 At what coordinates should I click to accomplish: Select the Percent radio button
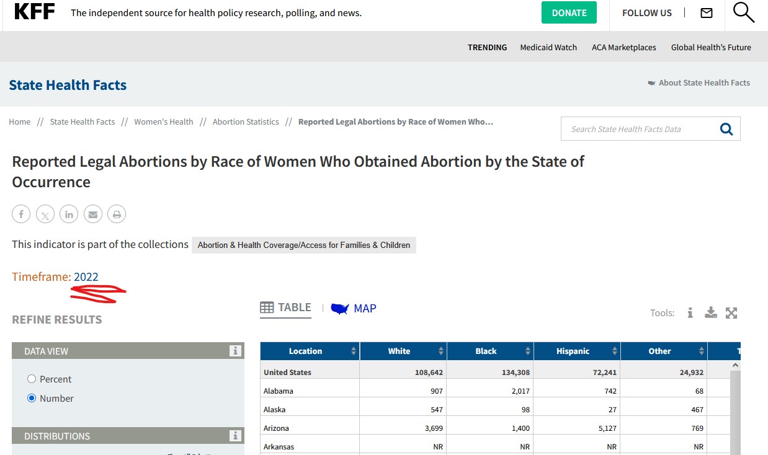[x=32, y=379]
